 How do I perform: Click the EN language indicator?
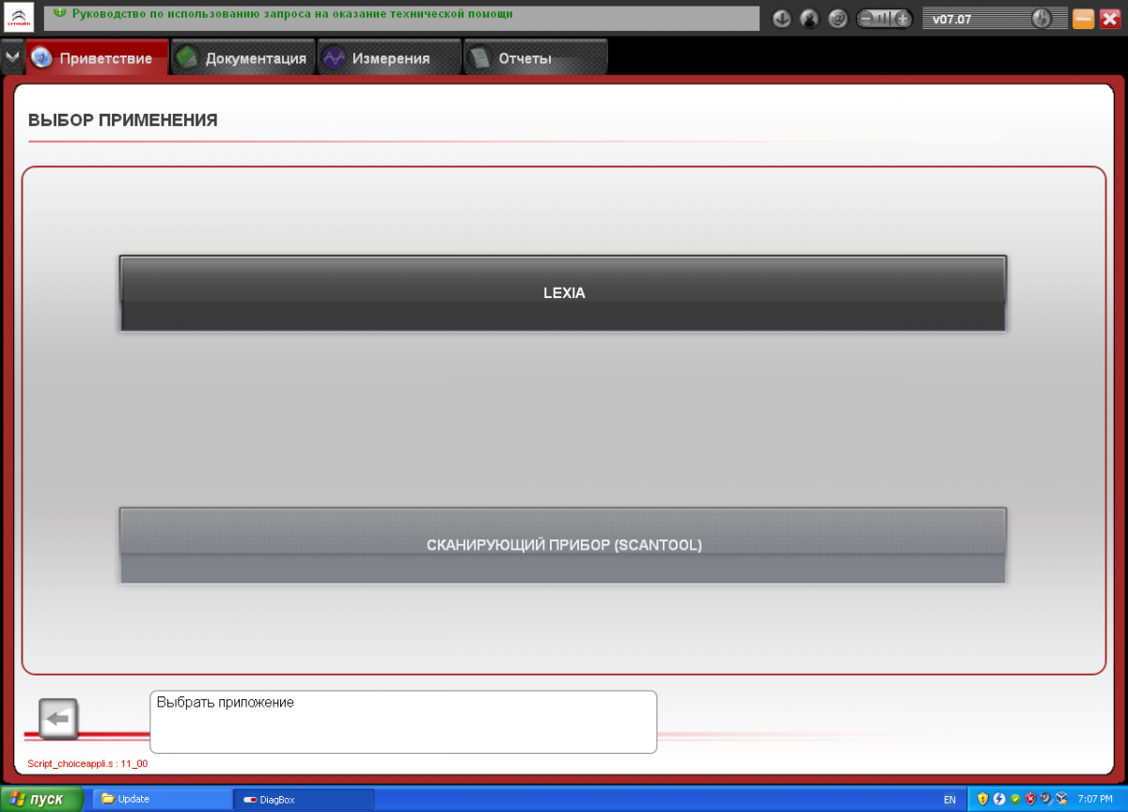(x=949, y=799)
